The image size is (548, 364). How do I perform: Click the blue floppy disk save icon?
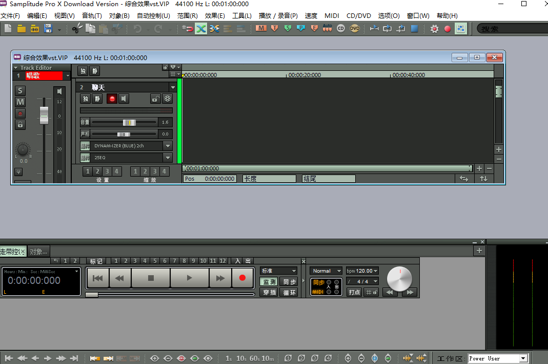[x=48, y=29]
